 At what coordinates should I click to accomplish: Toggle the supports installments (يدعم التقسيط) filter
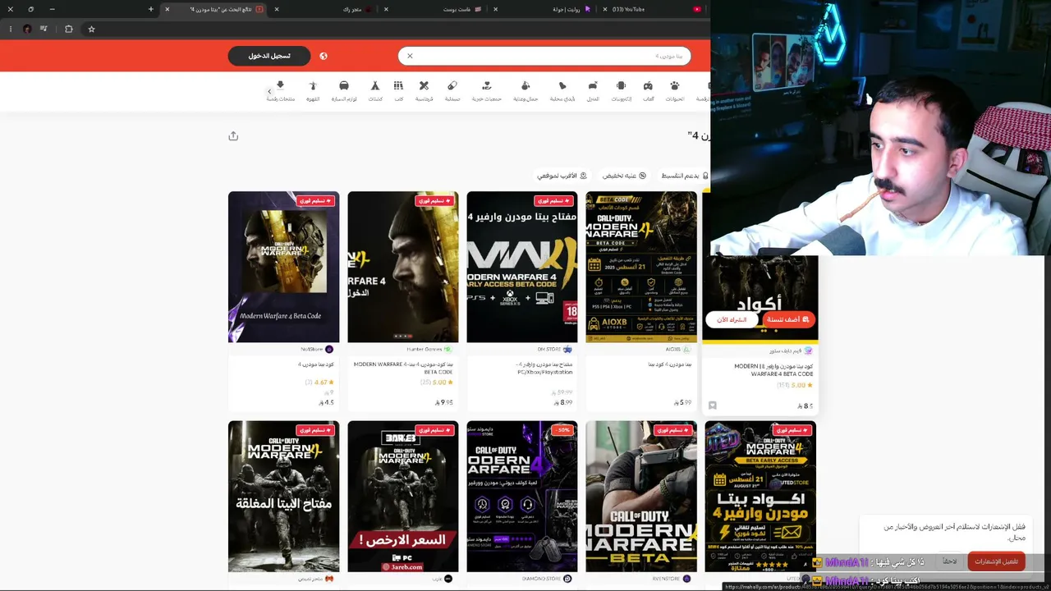click(x=685, y=176)
